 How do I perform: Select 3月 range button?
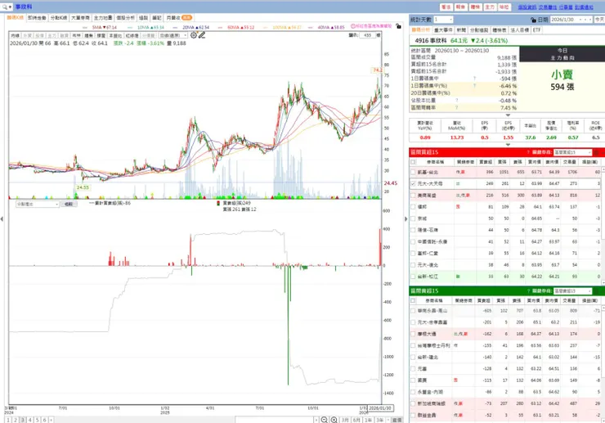[x=345, y=420]
